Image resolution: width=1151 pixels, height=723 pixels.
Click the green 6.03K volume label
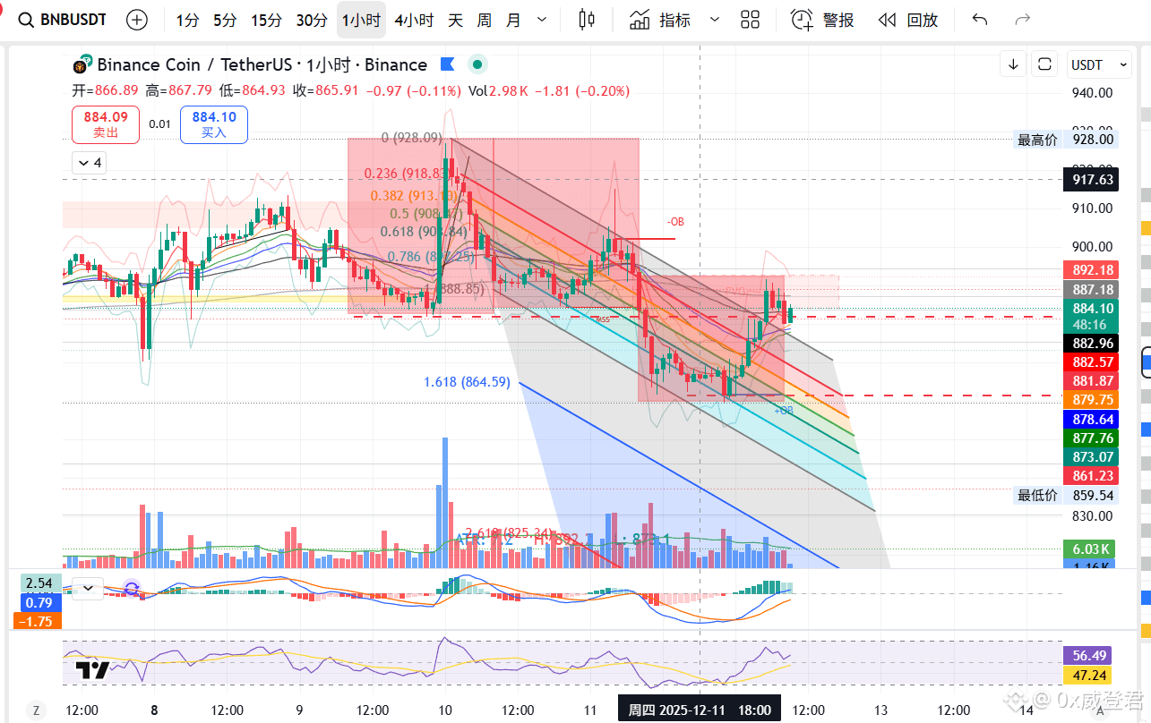tap(1090, 549)
